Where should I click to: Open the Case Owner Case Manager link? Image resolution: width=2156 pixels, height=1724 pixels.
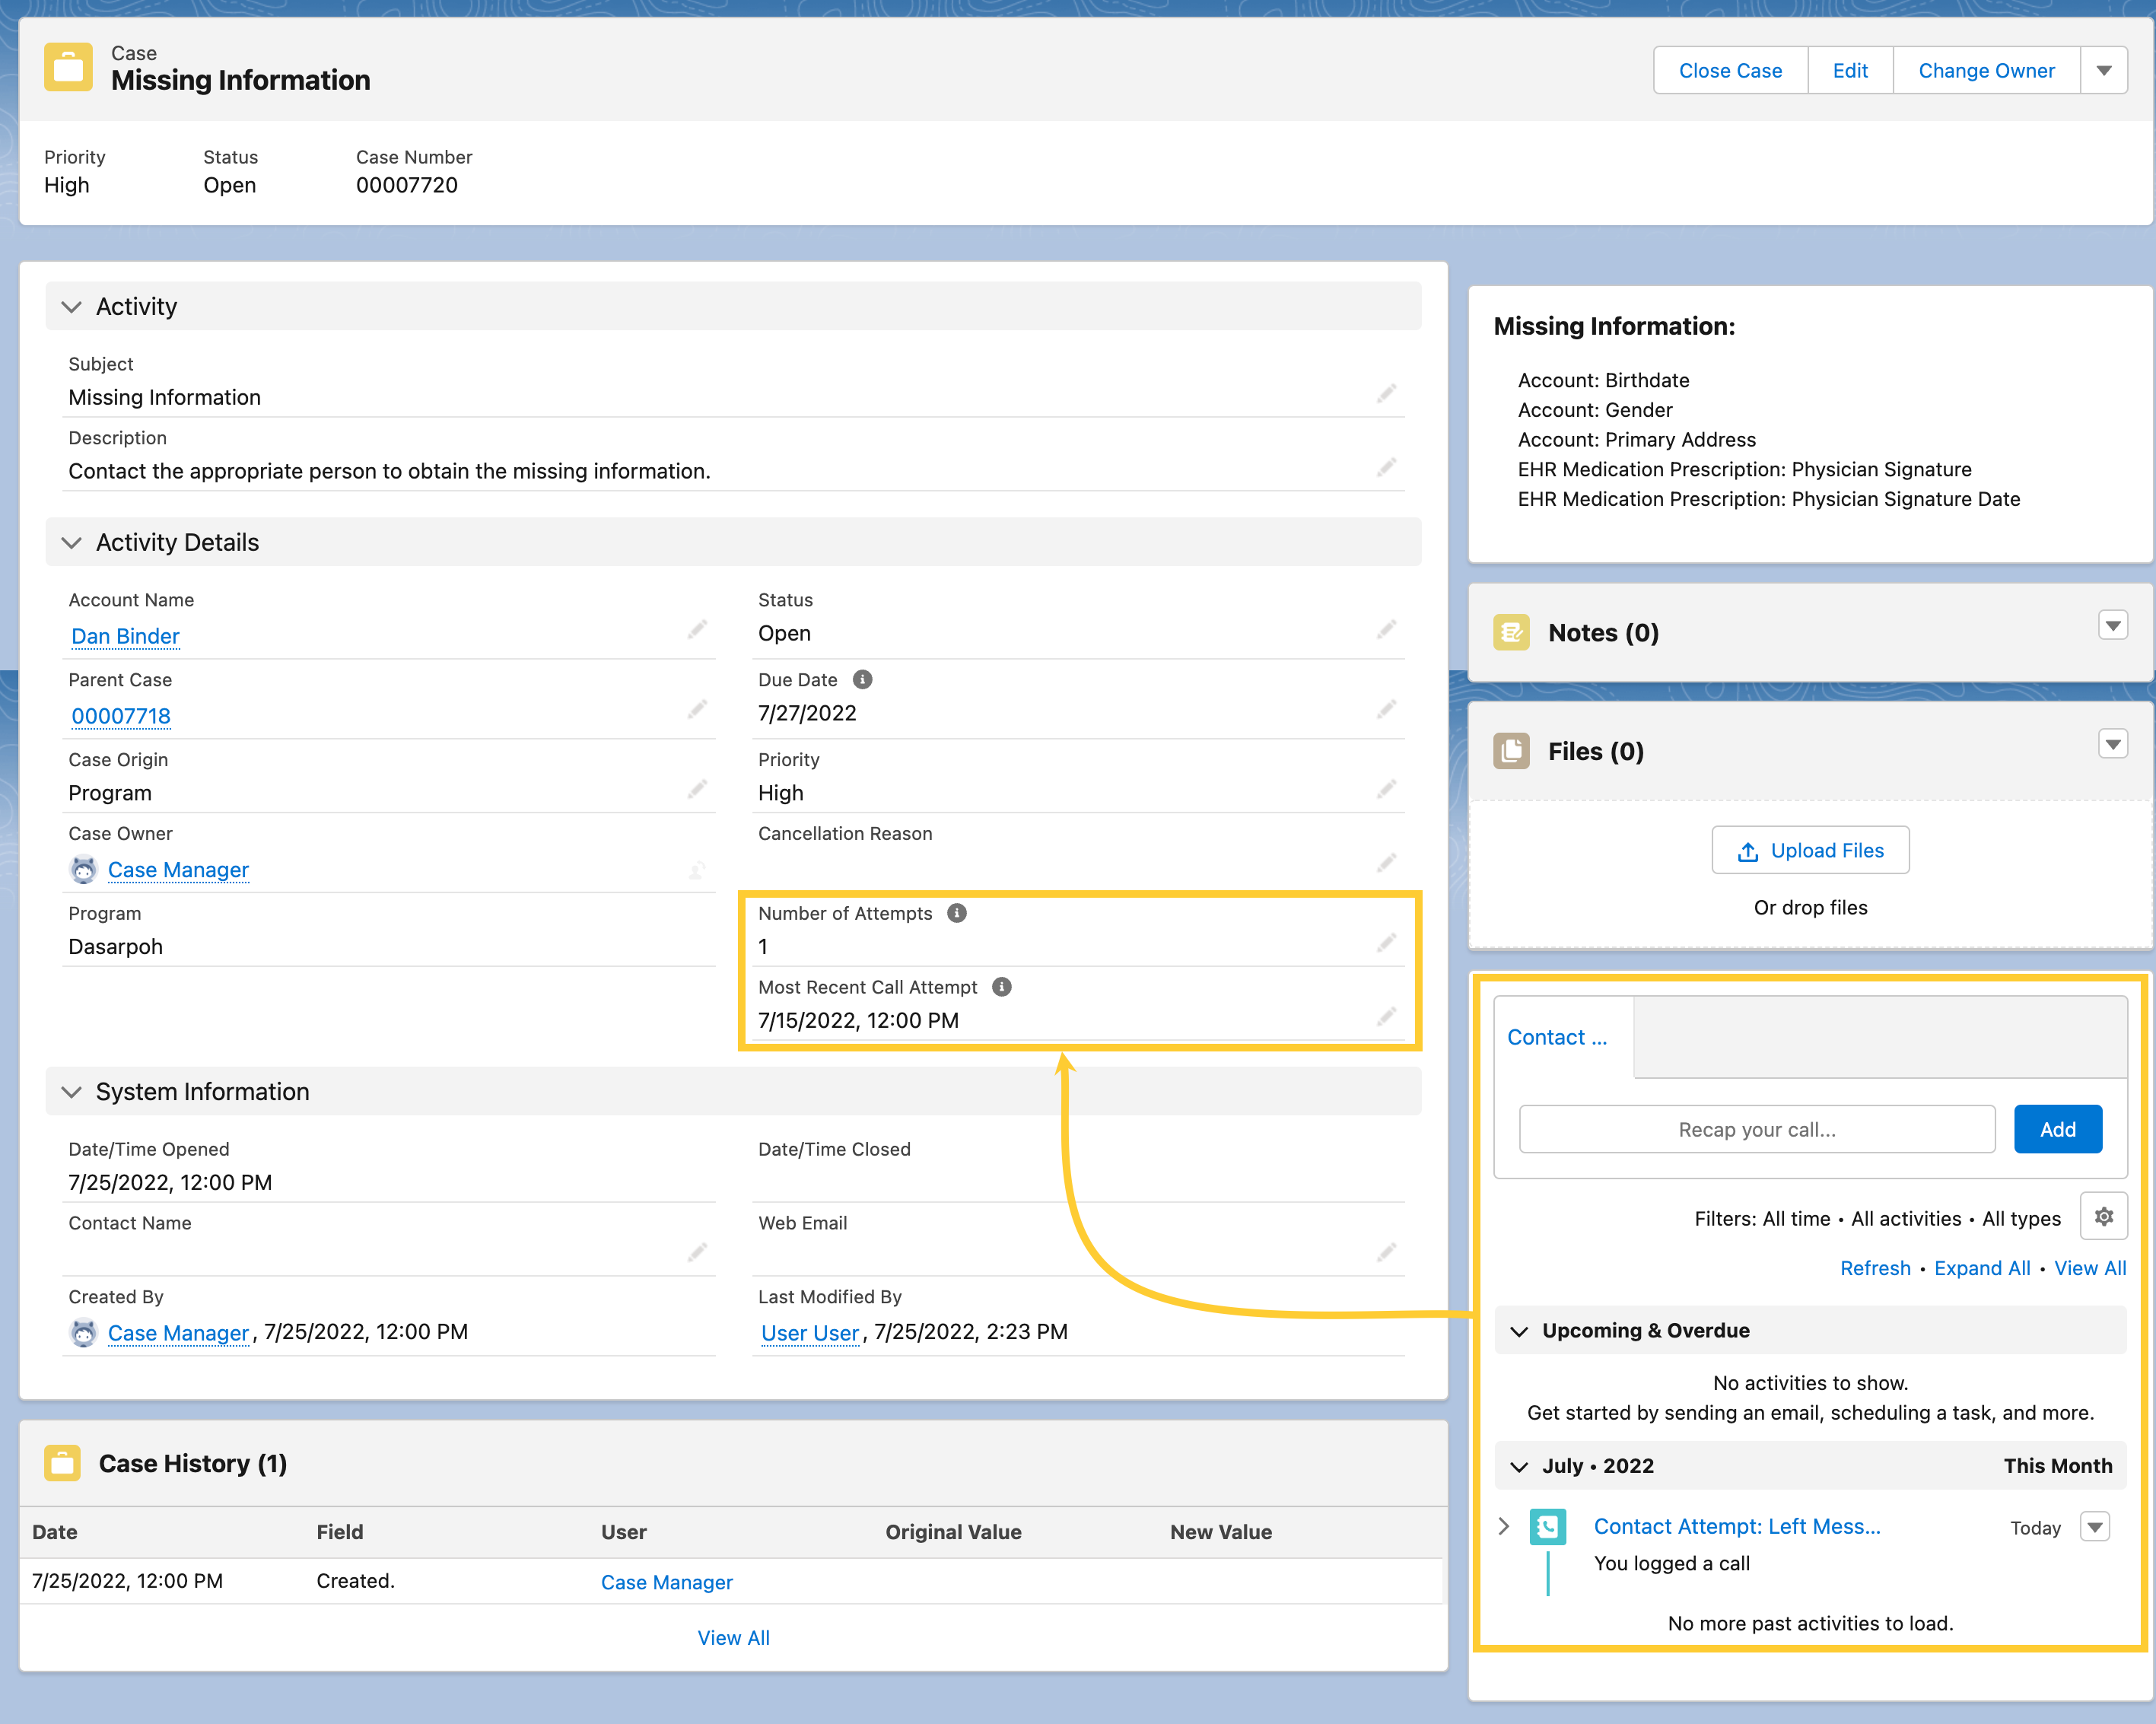pos(178,870)
